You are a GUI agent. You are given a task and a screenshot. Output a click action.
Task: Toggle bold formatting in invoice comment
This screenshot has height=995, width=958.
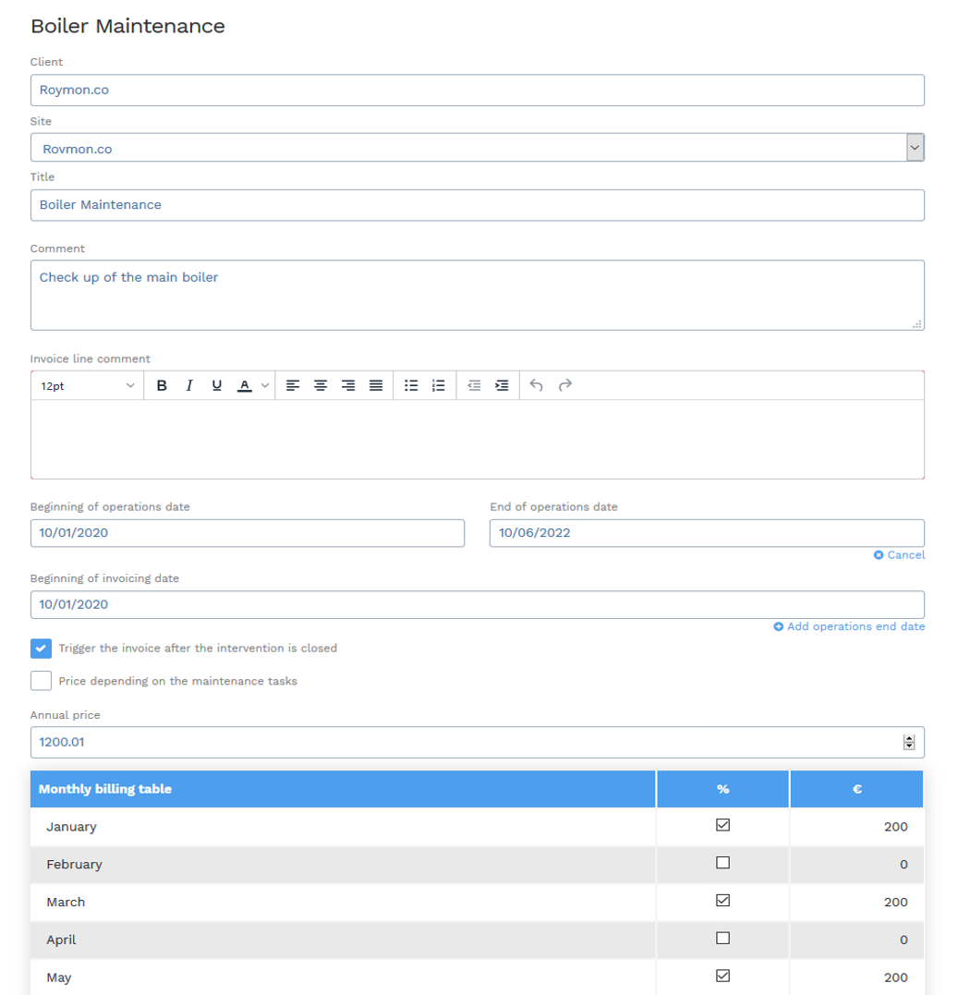(162, 385)
